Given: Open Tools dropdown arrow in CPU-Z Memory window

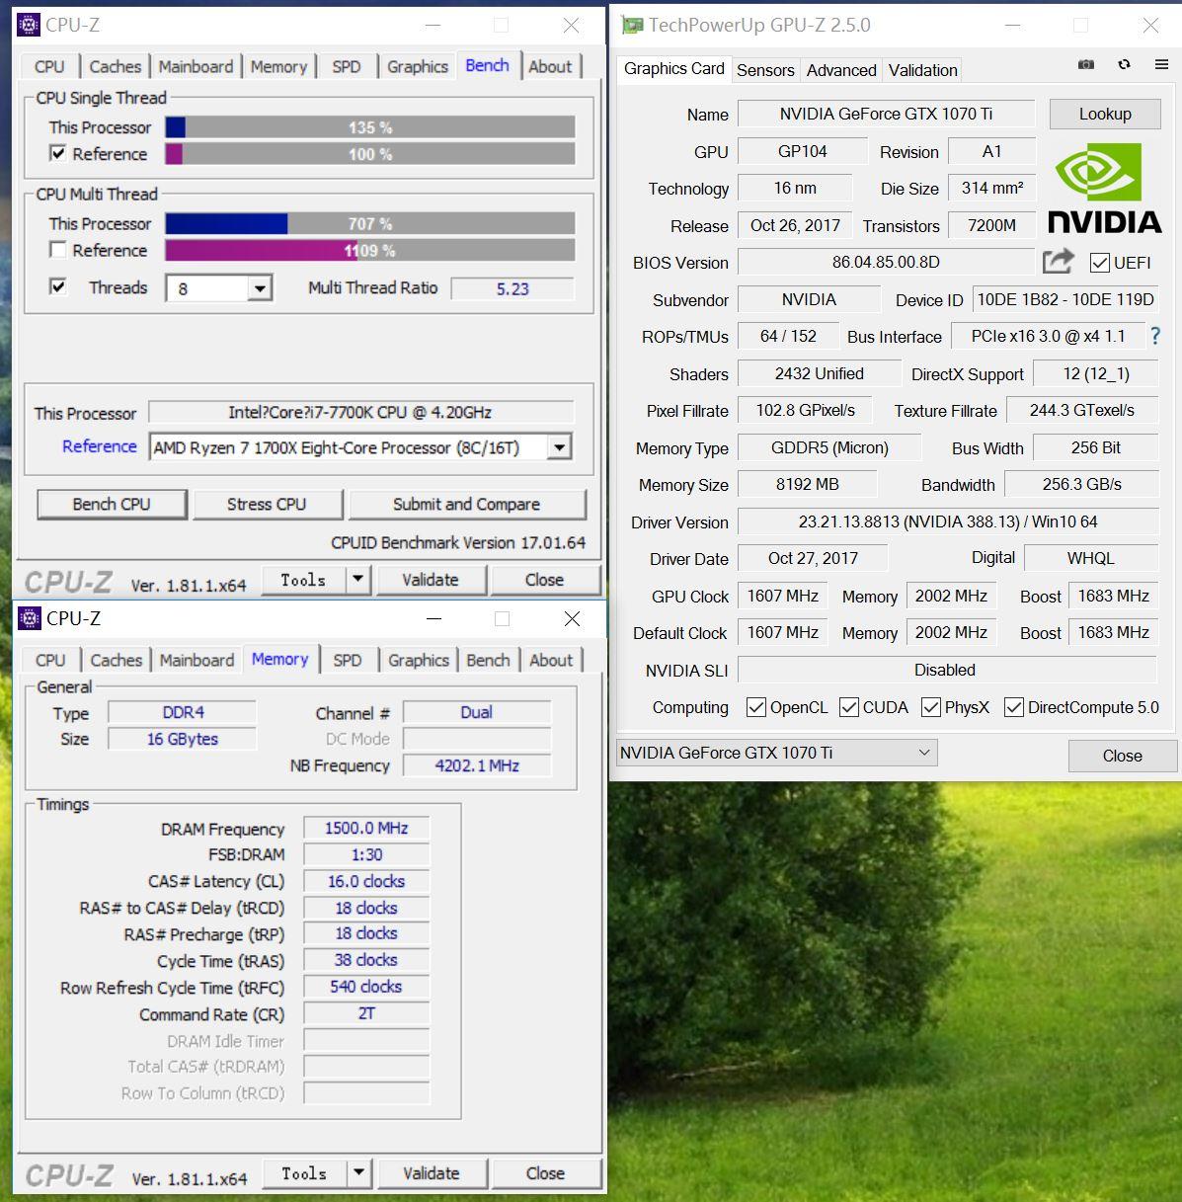Looking at the screenshot, I should (x=358, y=1173).
